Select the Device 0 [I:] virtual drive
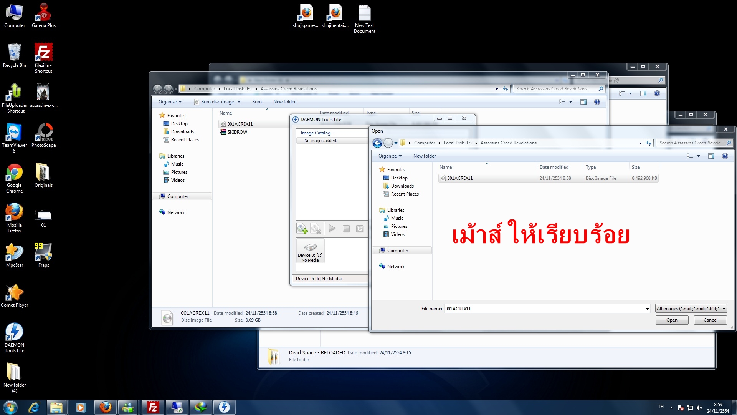This screenshot has height=415, width=737. pos(310,251)
